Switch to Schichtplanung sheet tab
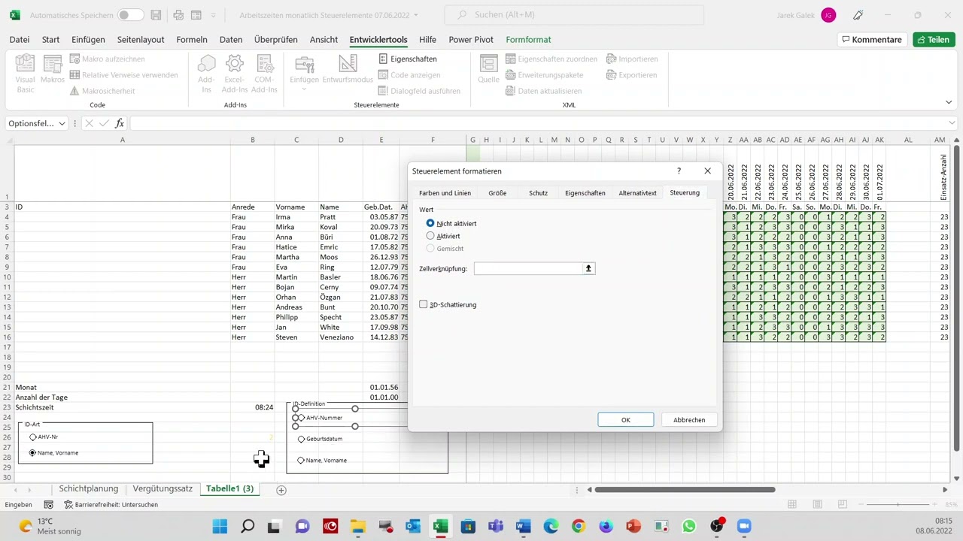This screenshot has width=963, height=541. tap(89, 488)
